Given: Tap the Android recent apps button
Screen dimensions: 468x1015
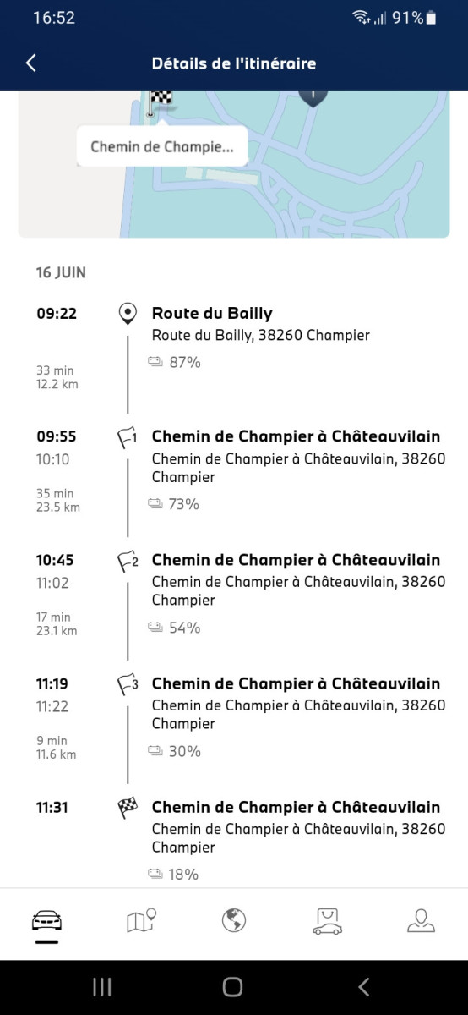Looking at the screenshot, I should pyautogui.click(x=102, y=987).
